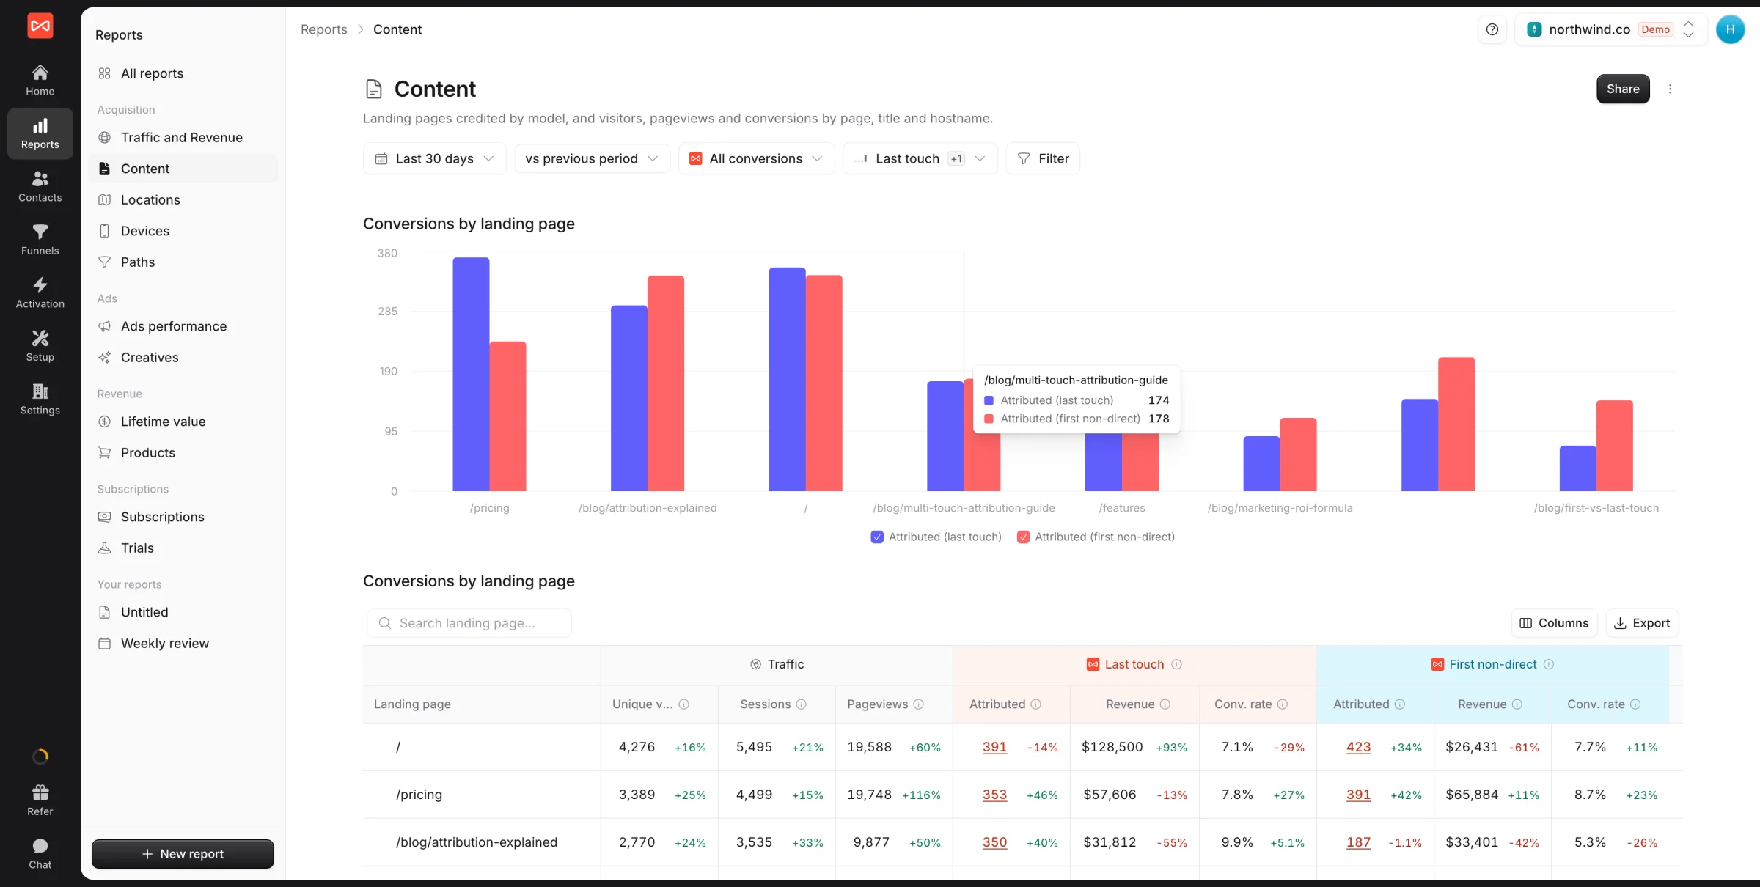Image resolution: width=1760 pixels, height=887 pixels.
Task: Open the Last 30 days date dropdown
Action: pyautogui.click(x=435, y=158)
